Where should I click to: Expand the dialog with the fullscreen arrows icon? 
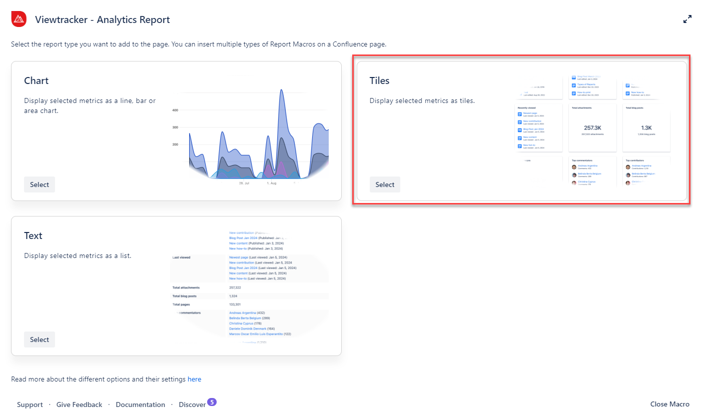coord(687,19)
